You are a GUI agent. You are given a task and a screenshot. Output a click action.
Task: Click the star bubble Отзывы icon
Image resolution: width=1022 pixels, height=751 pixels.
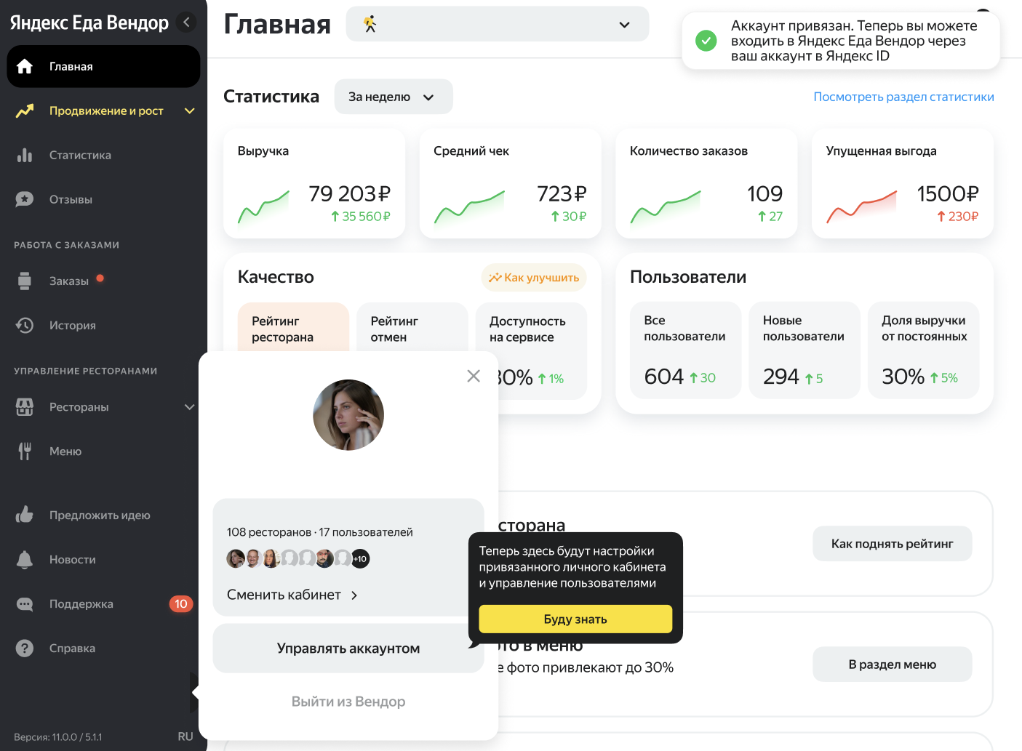tap(25, 199)
